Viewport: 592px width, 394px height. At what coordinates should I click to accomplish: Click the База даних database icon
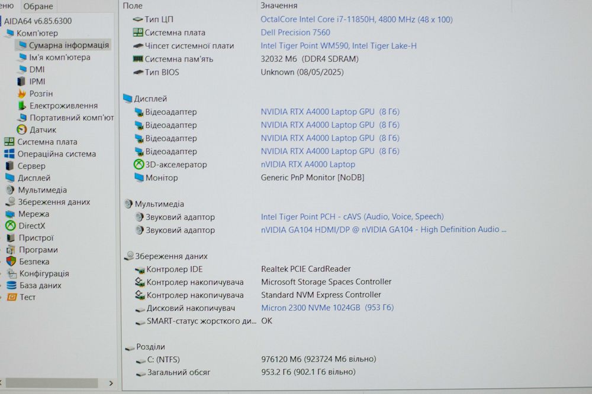pyautogui.click(x=12, y=285)
